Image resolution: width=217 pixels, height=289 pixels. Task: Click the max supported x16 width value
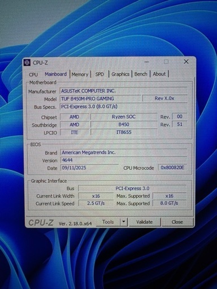pyautogui.click(x=169, y=196)
